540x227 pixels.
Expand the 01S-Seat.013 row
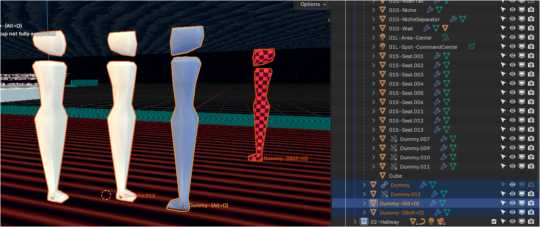coord(373,130)
